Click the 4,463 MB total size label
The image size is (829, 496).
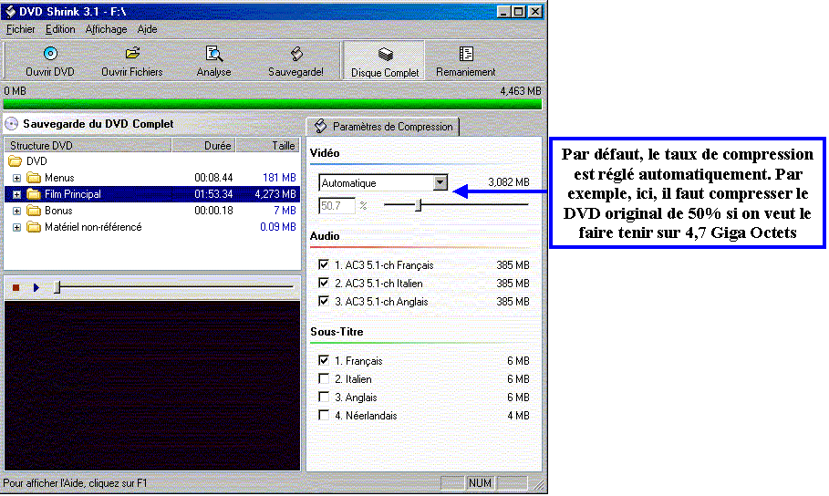[x=521, y=91]
